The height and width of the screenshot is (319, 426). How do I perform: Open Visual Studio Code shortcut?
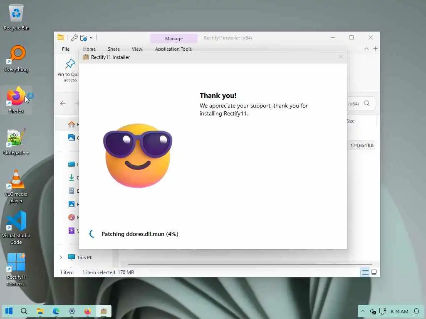tap(16, 228)
